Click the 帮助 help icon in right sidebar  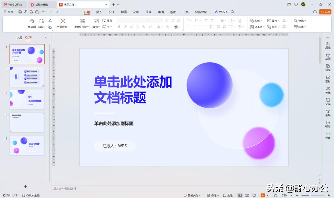(x=328, y=124)
